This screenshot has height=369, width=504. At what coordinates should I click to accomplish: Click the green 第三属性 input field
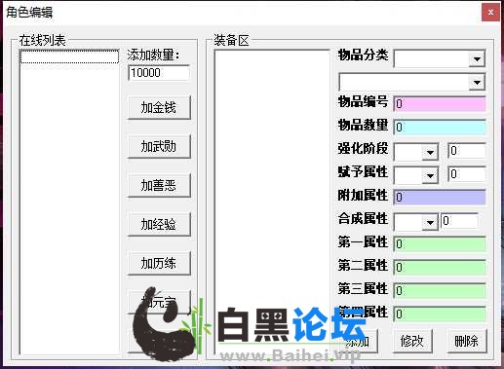click(x=440, y=290)
